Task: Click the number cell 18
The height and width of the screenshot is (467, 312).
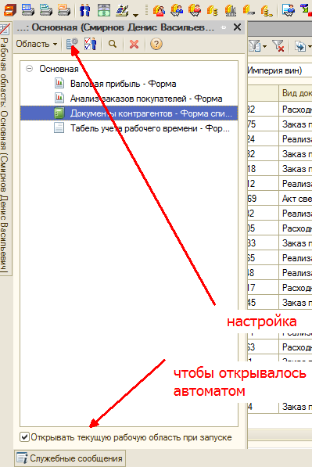Action: click(x=264, y=168)
